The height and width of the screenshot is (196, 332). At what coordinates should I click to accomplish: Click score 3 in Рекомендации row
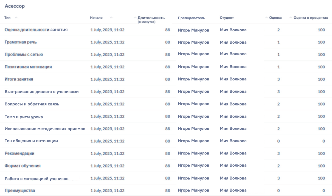pyautogui.click(x=278, y=153)
